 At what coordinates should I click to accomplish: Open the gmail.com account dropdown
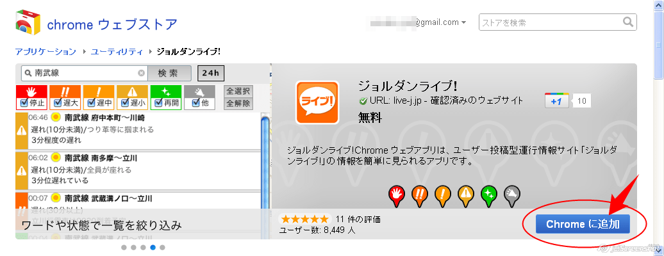464,22
